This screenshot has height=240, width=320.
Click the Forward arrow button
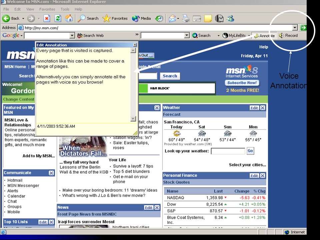[31, 19]
